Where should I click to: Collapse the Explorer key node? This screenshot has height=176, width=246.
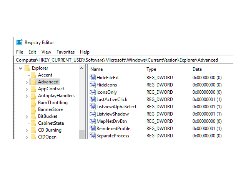tap(20, 68)
